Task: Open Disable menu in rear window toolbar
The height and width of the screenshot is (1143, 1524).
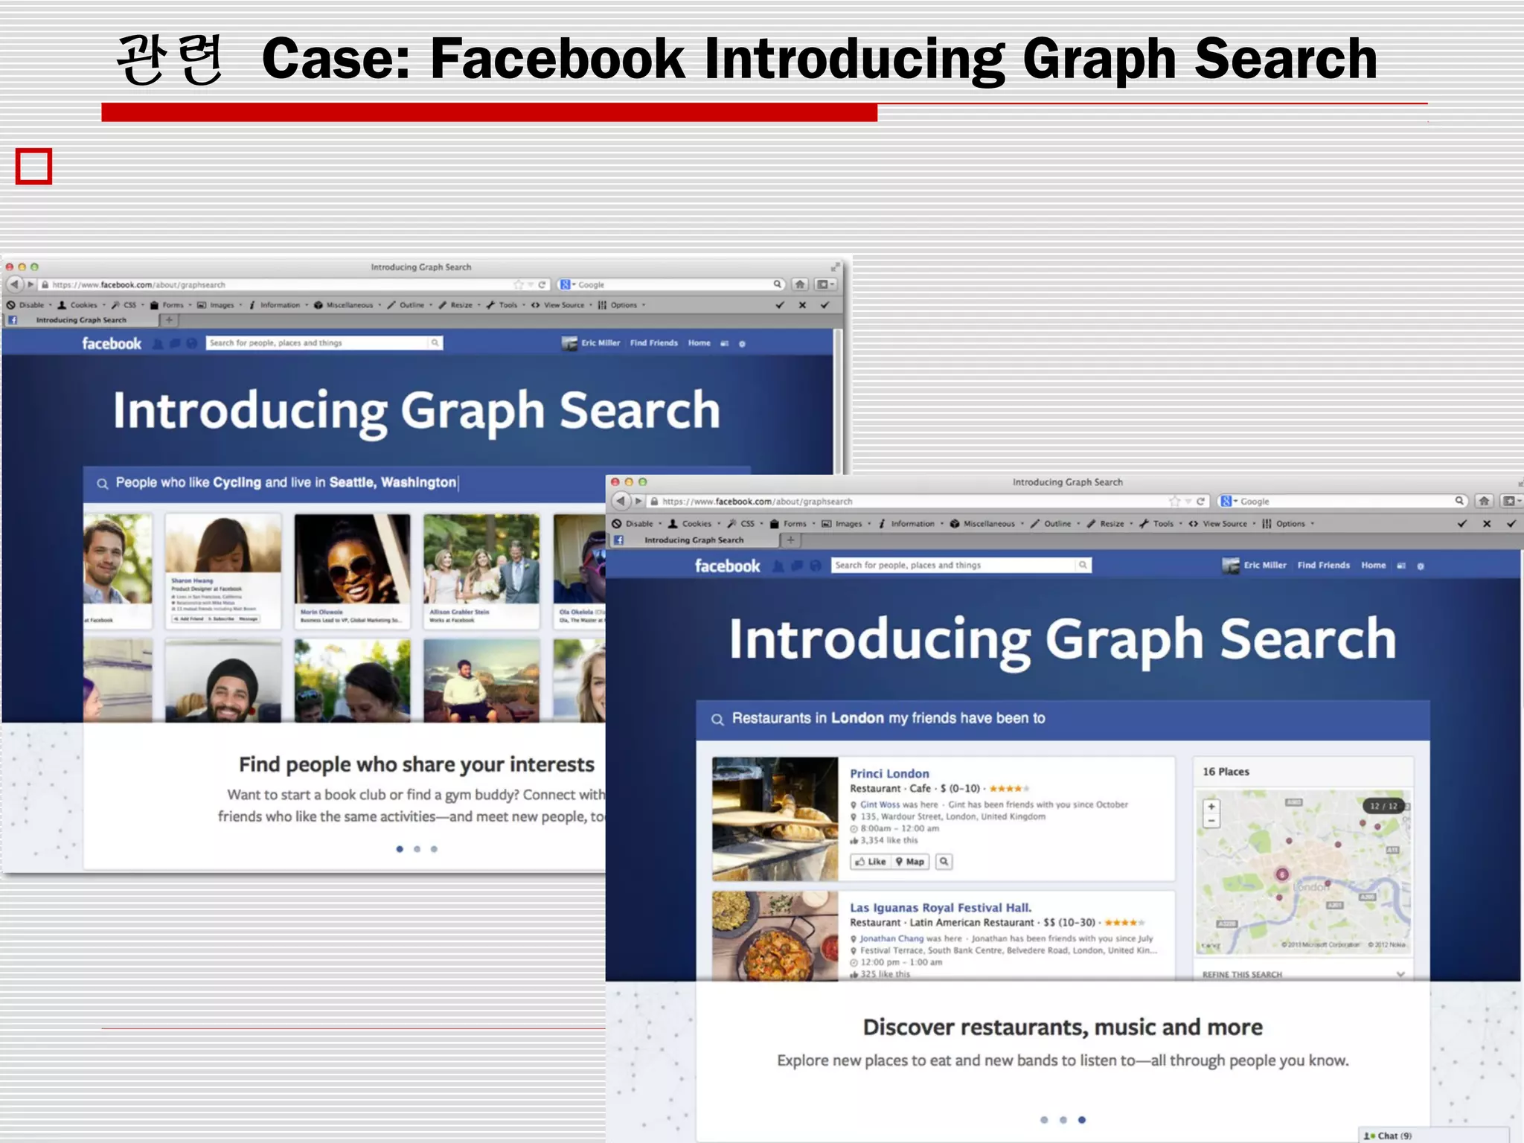Action: click(x=29, y=305)
